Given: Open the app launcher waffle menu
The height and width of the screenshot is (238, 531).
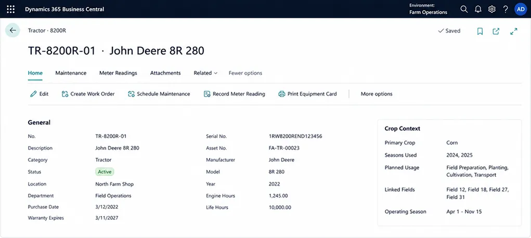Looking at the screenshot, I should point(11,9).
